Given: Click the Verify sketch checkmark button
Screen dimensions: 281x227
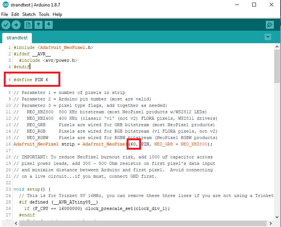Looking at the screenshot, I should coord(6,25).
